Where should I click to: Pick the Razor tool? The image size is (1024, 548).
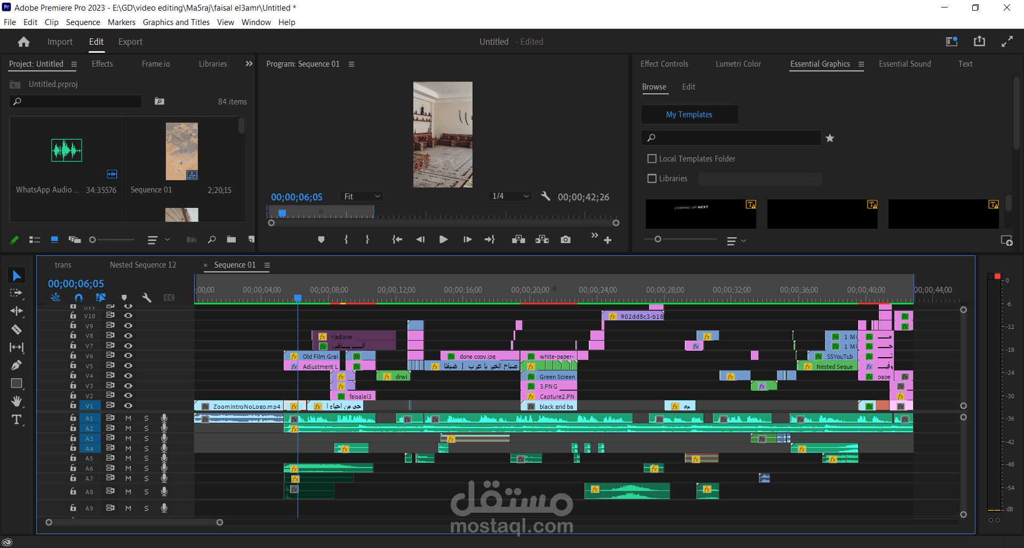[17, 329]
